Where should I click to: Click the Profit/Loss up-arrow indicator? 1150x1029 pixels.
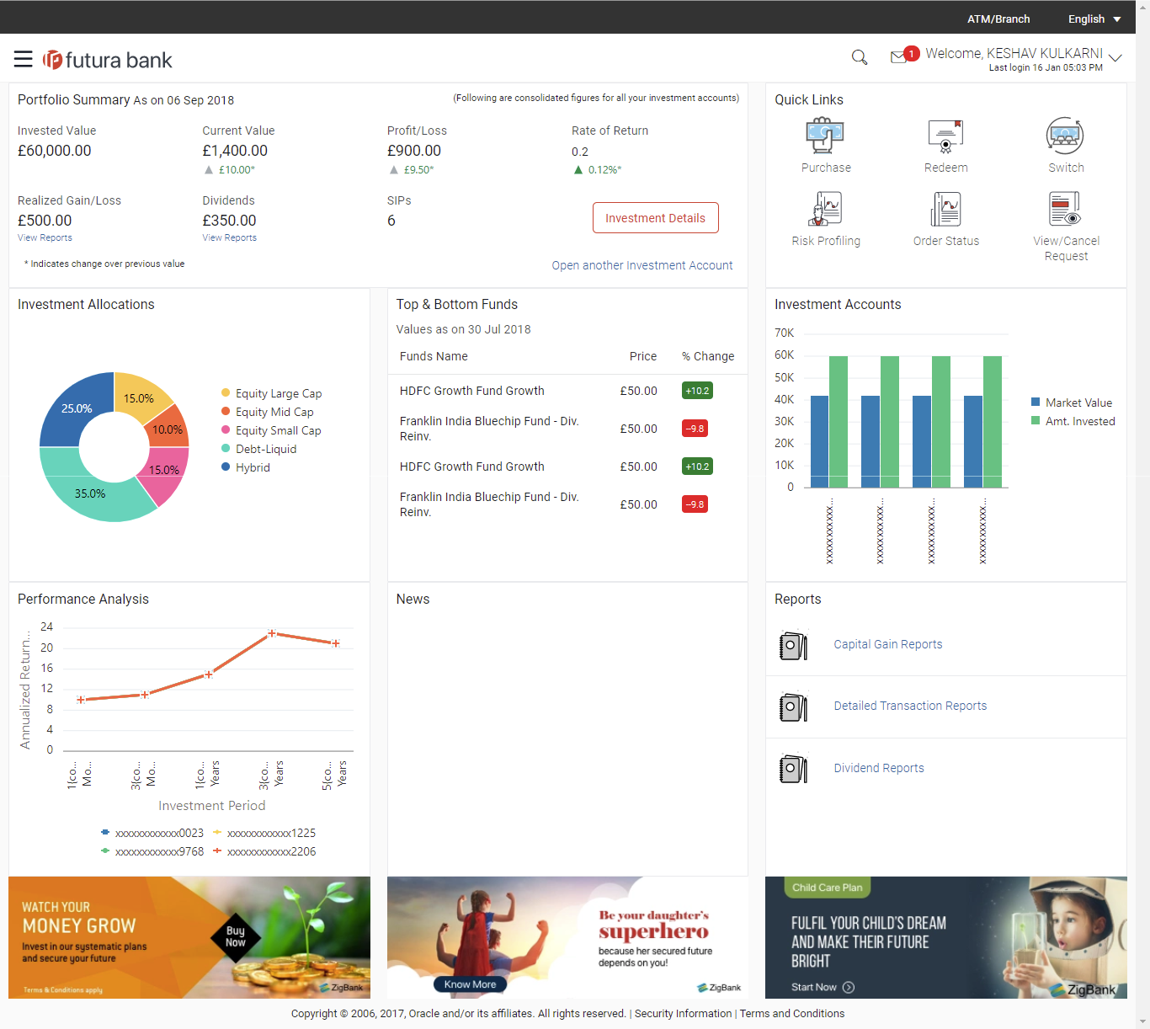coord(393,170)
